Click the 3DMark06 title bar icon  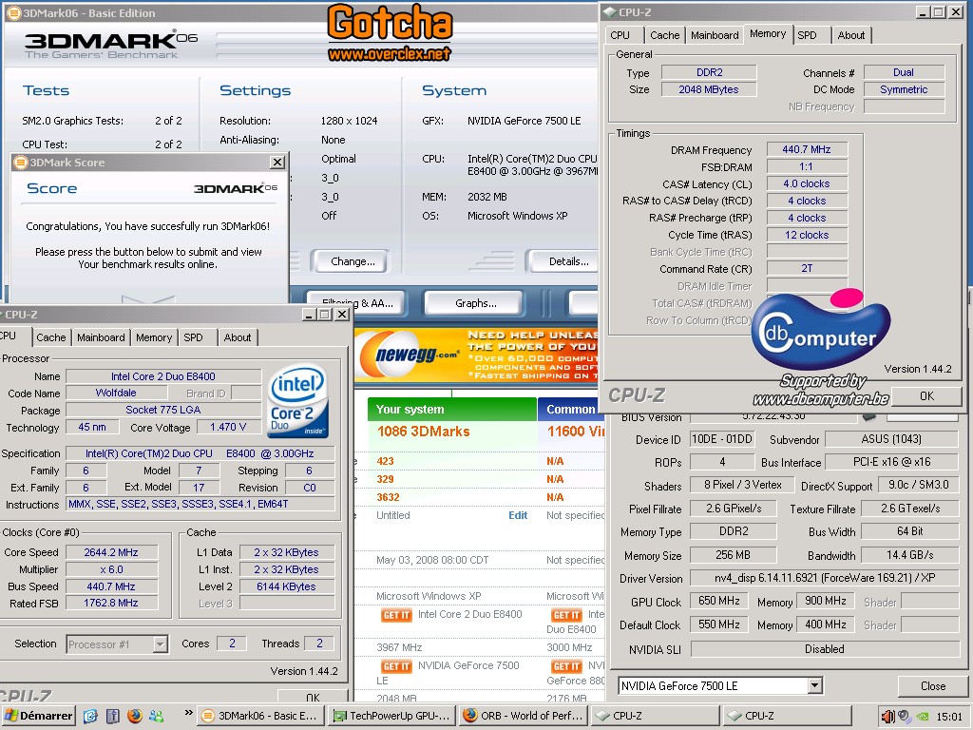click(x=13, y=13)
